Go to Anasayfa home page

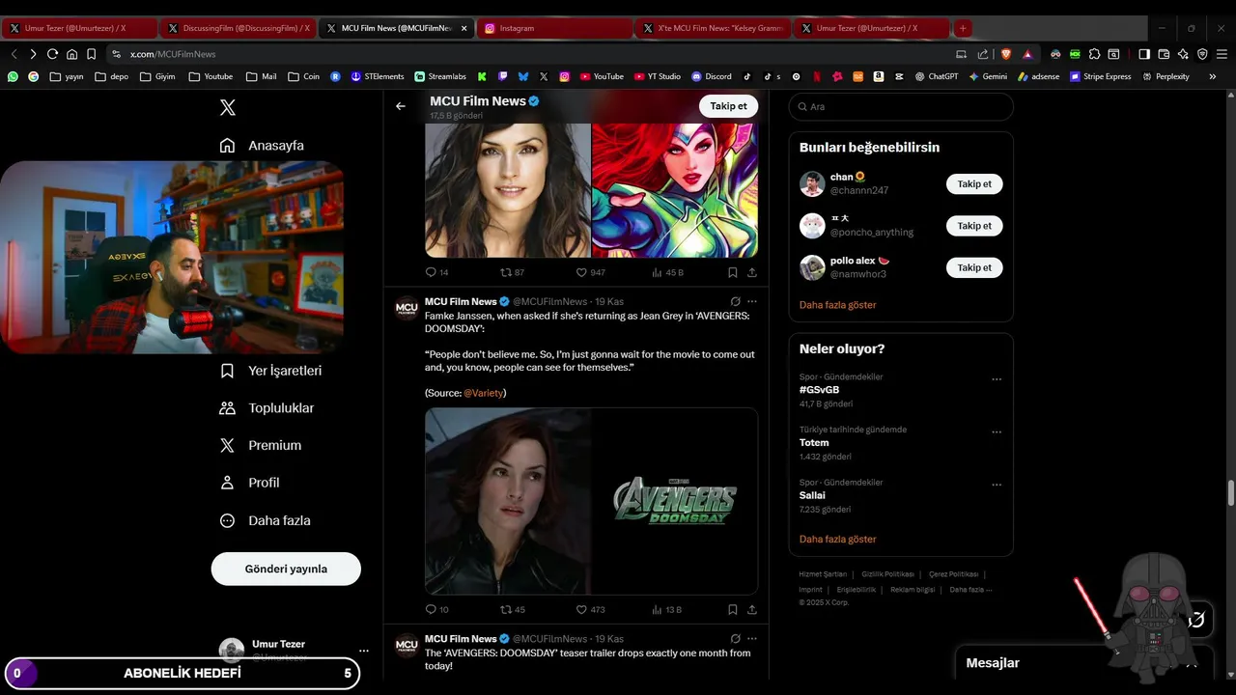[x=262, y=146]
